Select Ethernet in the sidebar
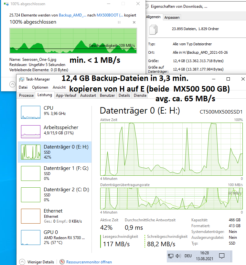The height and width of the screenshot is (265, 246). coord(55,216)
